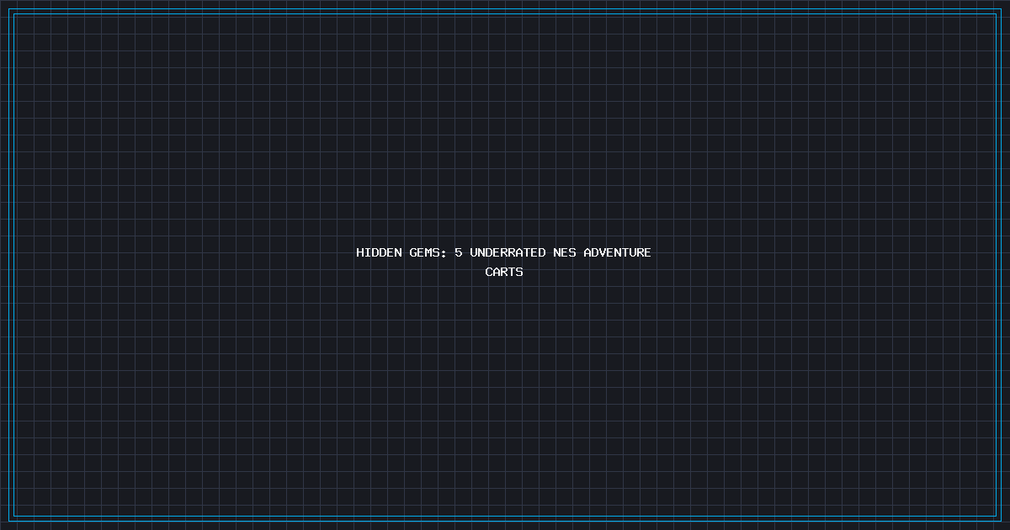Click the word ADVENTURE in the title
This screenshot has width=1010, height=530.
(x=617, y=252)
